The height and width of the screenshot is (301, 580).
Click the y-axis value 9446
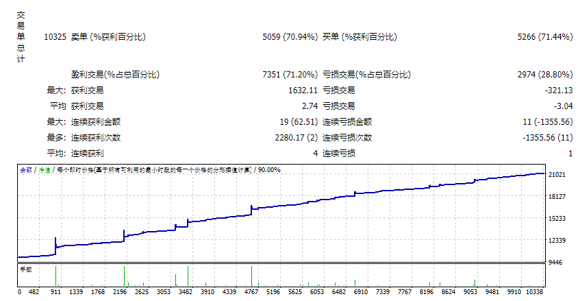click(555, 263)
